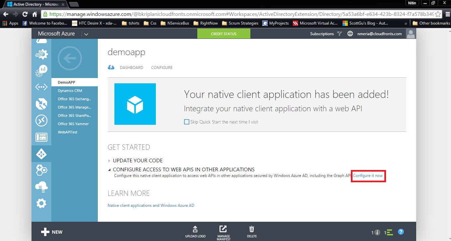
Task: Select Office 365 Exchang... in the list
Action: (75, 99)
